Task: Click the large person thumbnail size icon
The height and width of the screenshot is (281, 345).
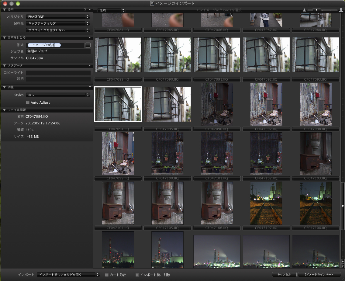Action: point(341,10)
